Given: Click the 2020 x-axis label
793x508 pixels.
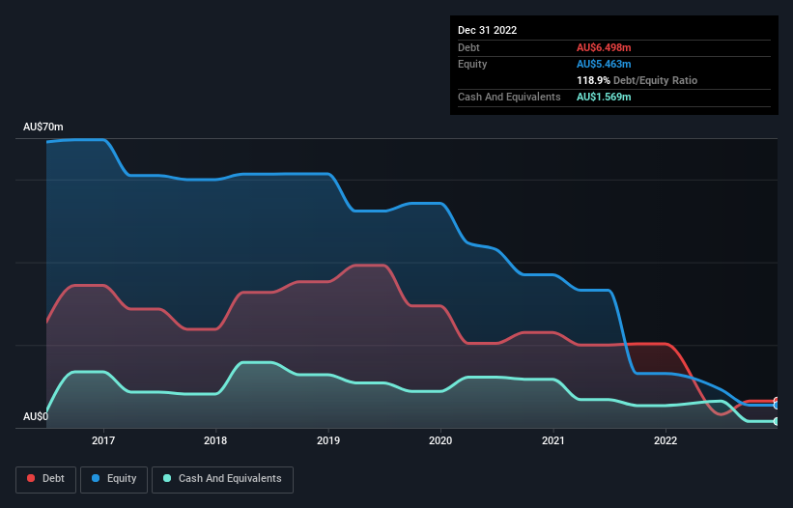Looking at the screenshot, I should click(x=440, y=440).
